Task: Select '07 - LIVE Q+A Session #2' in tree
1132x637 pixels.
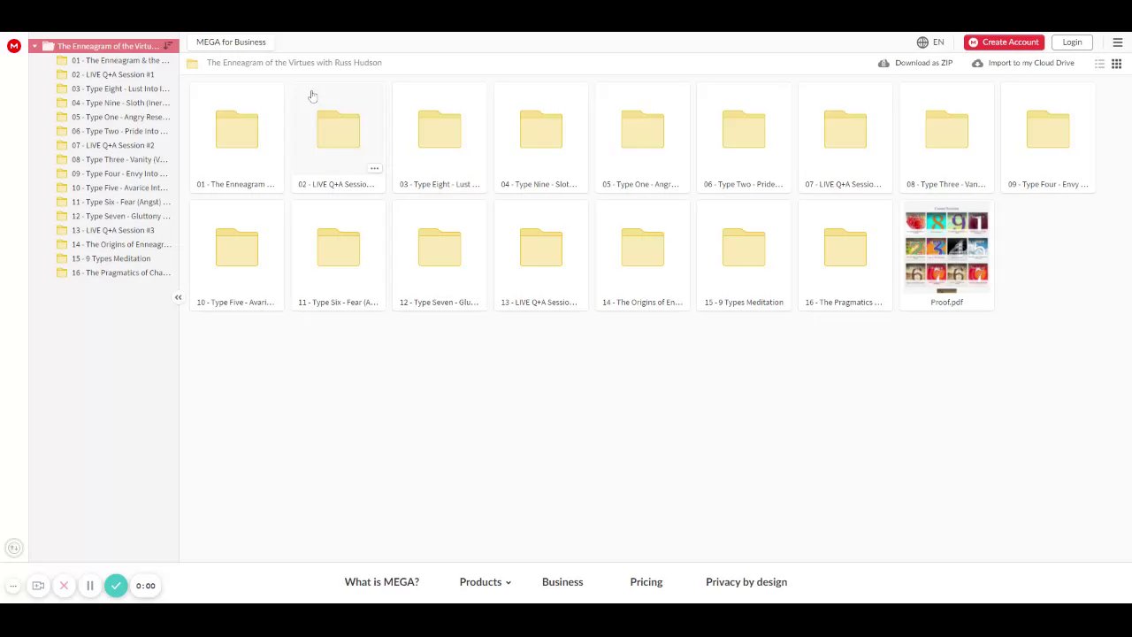Action: (112, 145)
